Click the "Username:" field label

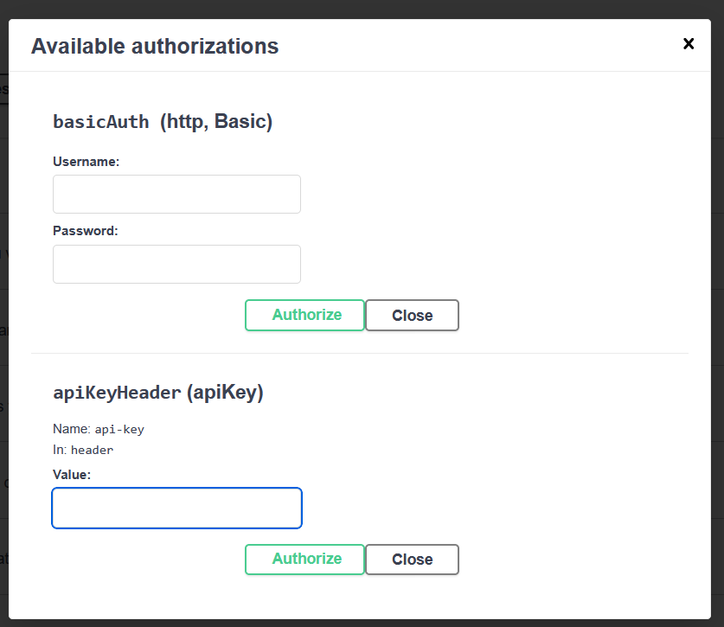click(86, 162)
